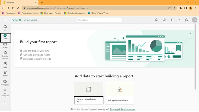Open the notifications bell
The width and height of the screenshot is (199, 112).
(x=156, y=20)
